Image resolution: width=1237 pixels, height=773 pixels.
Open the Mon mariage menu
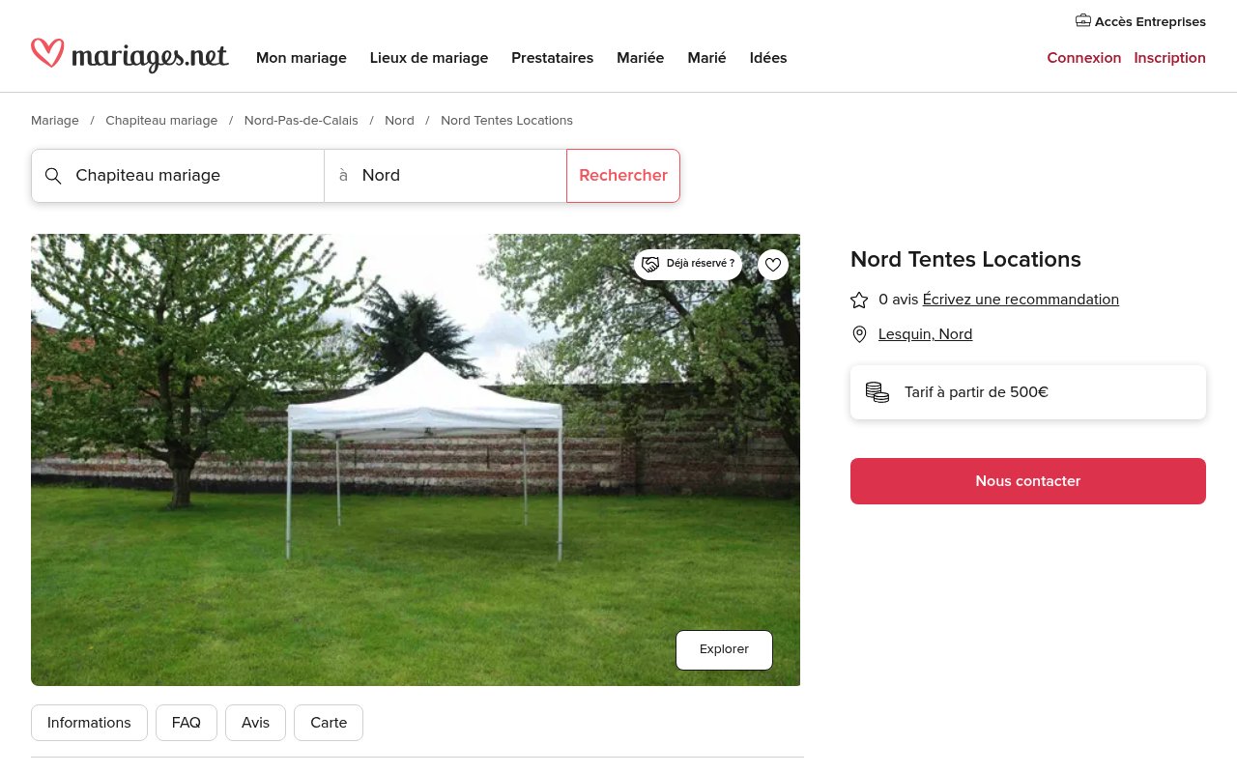(302, 58)
